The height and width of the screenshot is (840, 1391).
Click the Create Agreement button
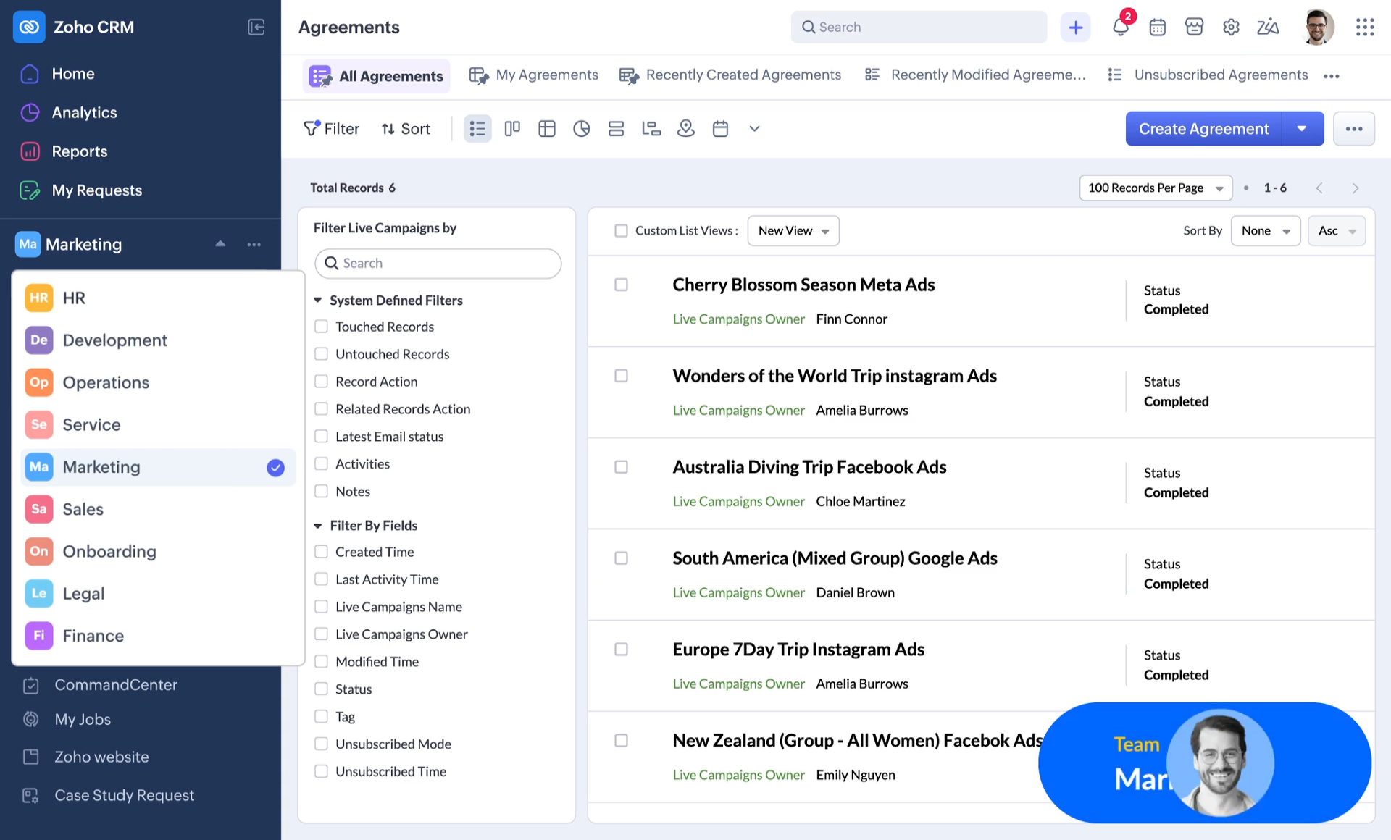click(x=1203, y=129)
